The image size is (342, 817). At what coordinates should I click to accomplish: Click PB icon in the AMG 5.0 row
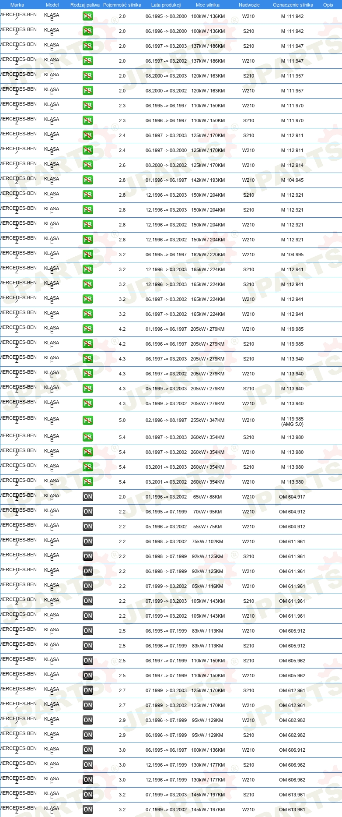[88, 421]
